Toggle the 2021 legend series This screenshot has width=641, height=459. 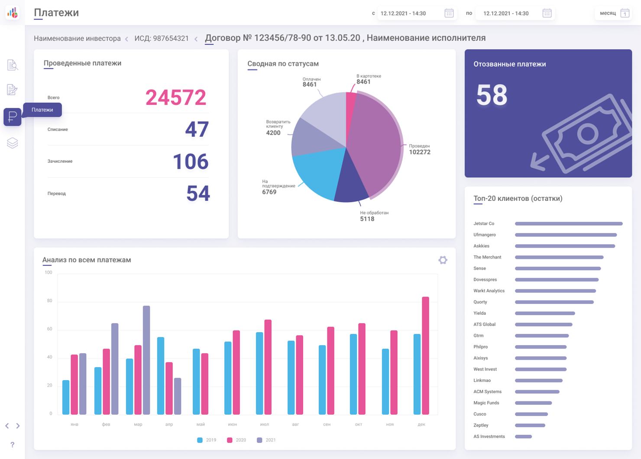[x=266, y=440]
